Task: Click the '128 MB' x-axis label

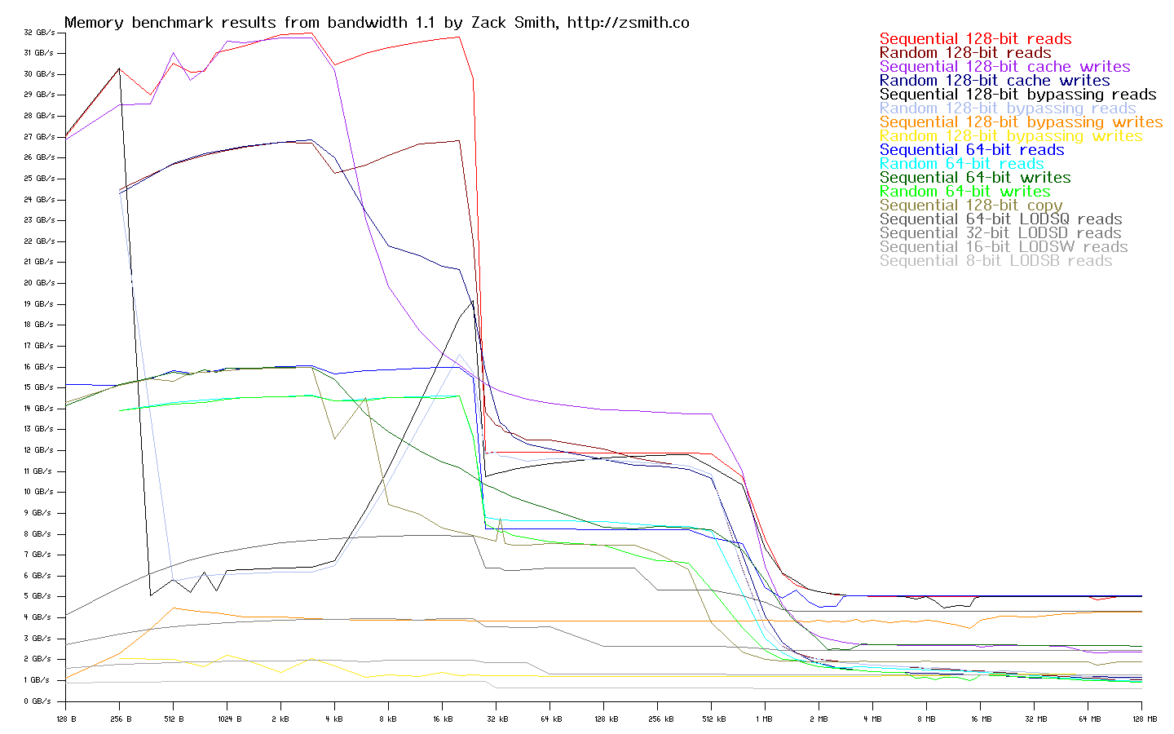Action: [x=1144, y=719]
